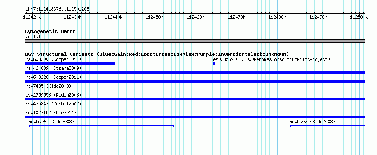Click the 112480k ruler position
The height and width of the screenshot is (155, 377).
(x=277, y=17)
